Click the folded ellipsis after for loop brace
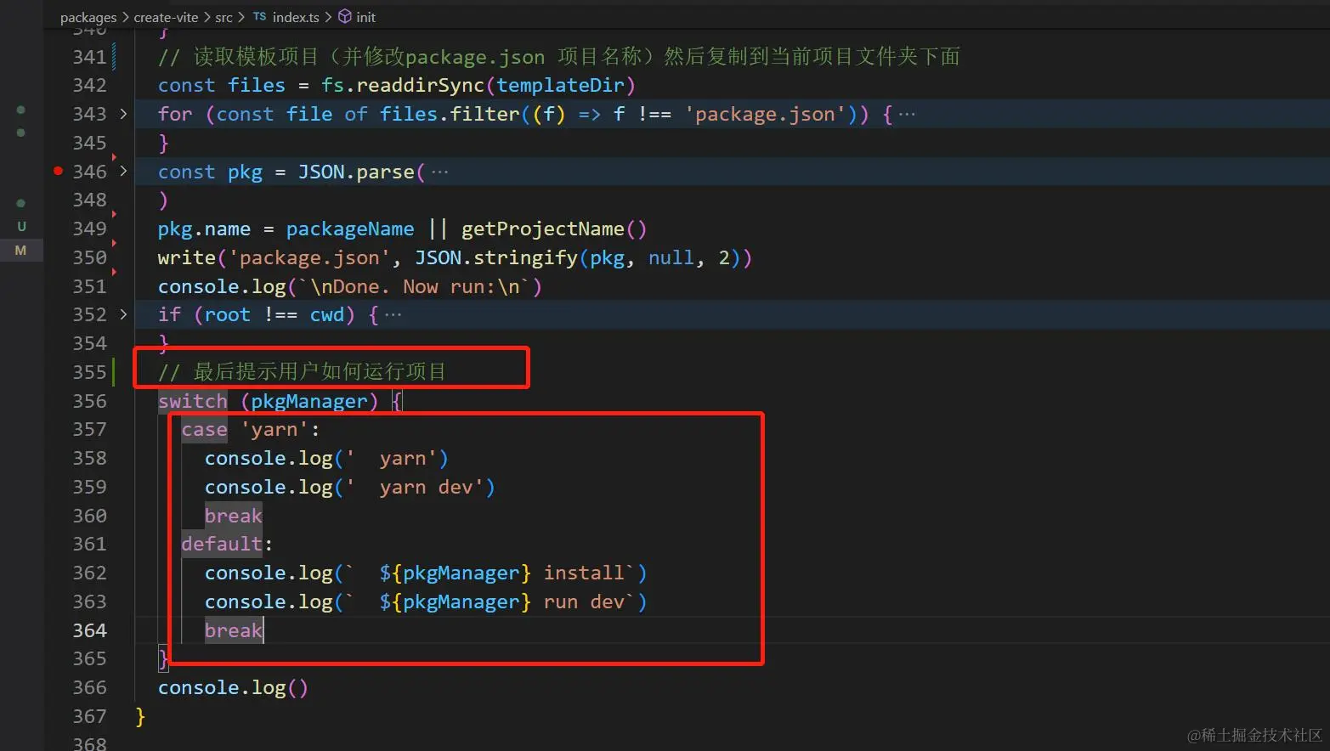1330x751 pixels. pos(907,115)
